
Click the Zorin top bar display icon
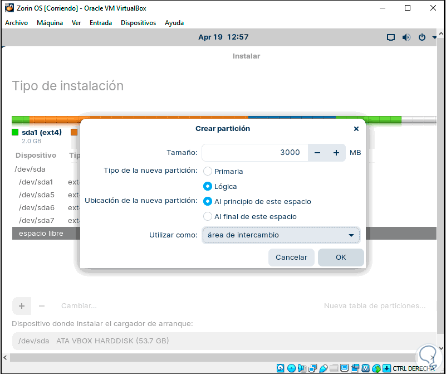coord(391,37)
